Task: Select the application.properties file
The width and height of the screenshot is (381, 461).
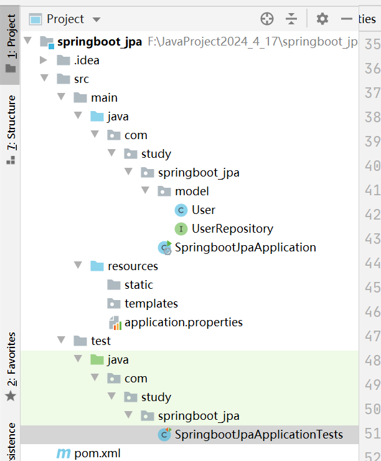Action: (x=183, y=323)
